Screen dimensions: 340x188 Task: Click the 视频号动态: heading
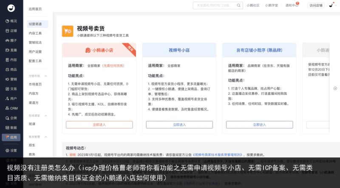[x=76, y=148]
